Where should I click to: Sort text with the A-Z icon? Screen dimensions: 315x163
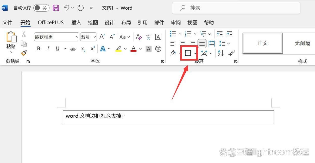point(221,53)
